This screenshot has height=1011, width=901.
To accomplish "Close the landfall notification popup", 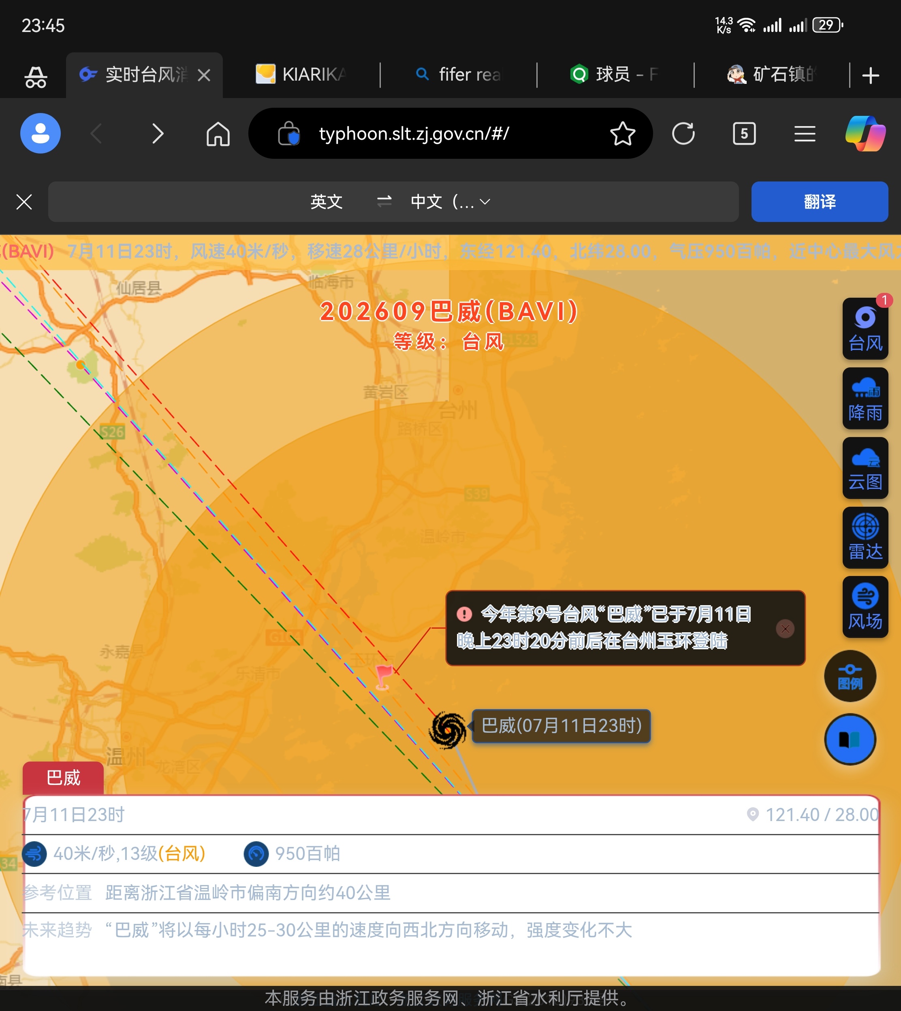I will pos(785,629).
